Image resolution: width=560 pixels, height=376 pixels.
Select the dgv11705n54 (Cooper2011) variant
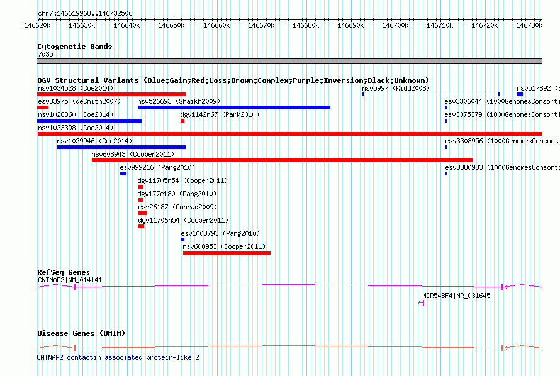[182, 180]
